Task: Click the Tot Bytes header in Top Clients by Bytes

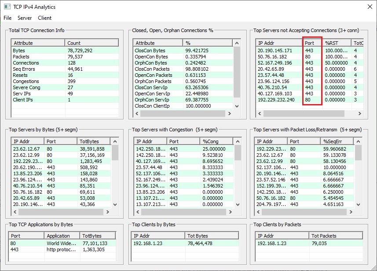Action: tap(212, 236)
